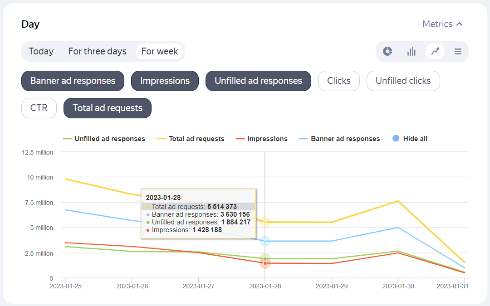
Task: Choose the For week period tab
Action: (x=159, y=51)
